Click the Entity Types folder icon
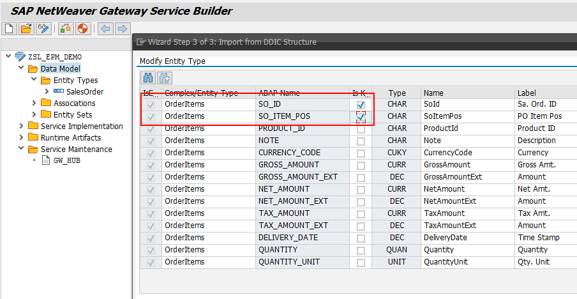The image size is (577, 299). click(45, 80)
